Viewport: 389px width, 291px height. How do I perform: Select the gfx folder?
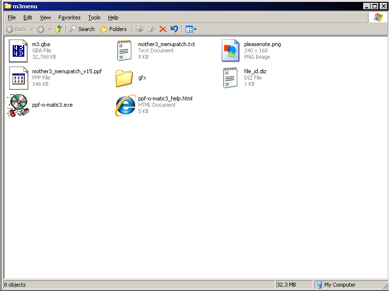125,78
